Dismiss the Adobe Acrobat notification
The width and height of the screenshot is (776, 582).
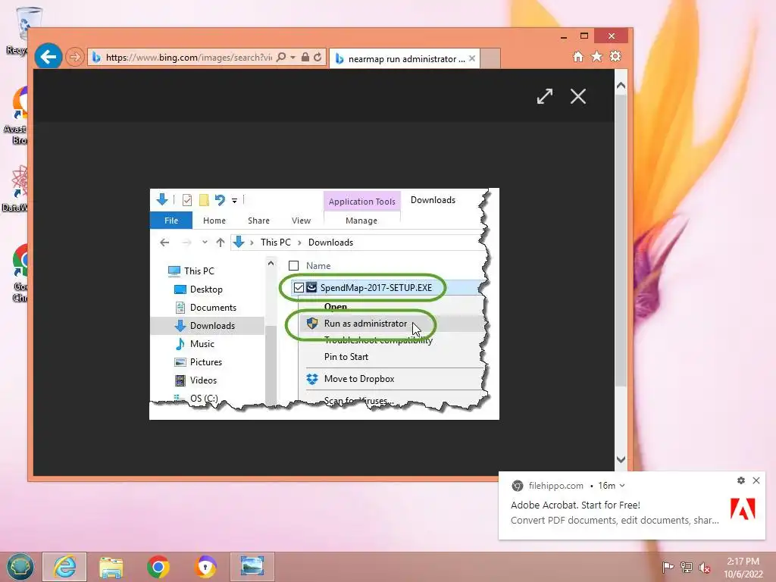tap(756, 480)
